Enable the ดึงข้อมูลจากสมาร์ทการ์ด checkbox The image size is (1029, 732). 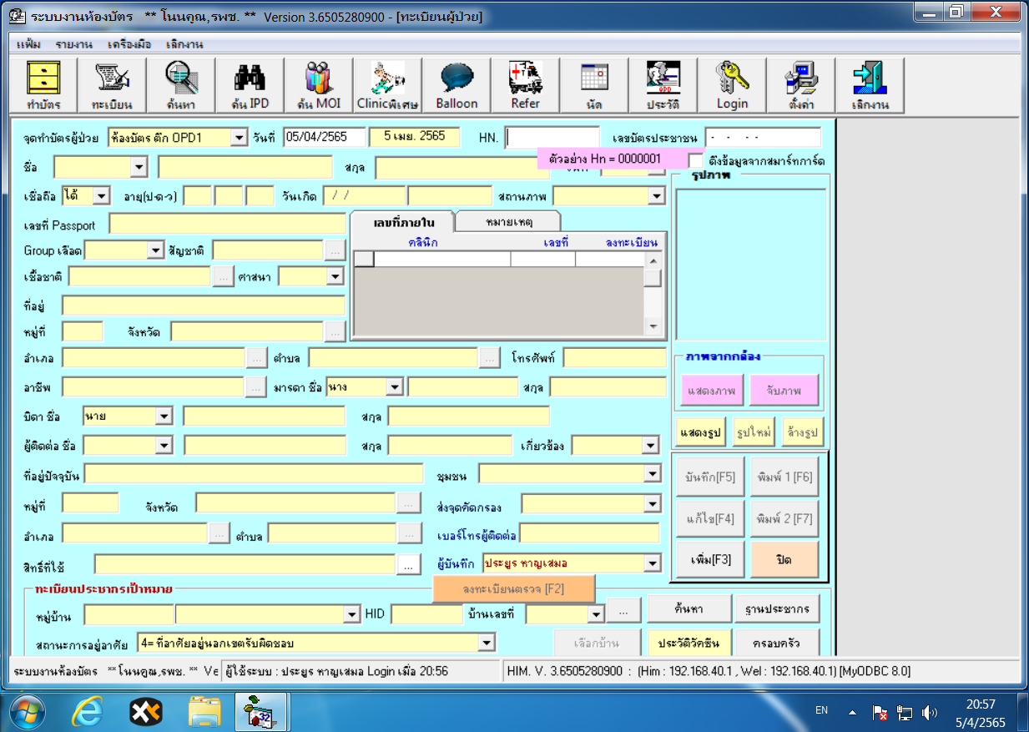[x=698, y=162]
